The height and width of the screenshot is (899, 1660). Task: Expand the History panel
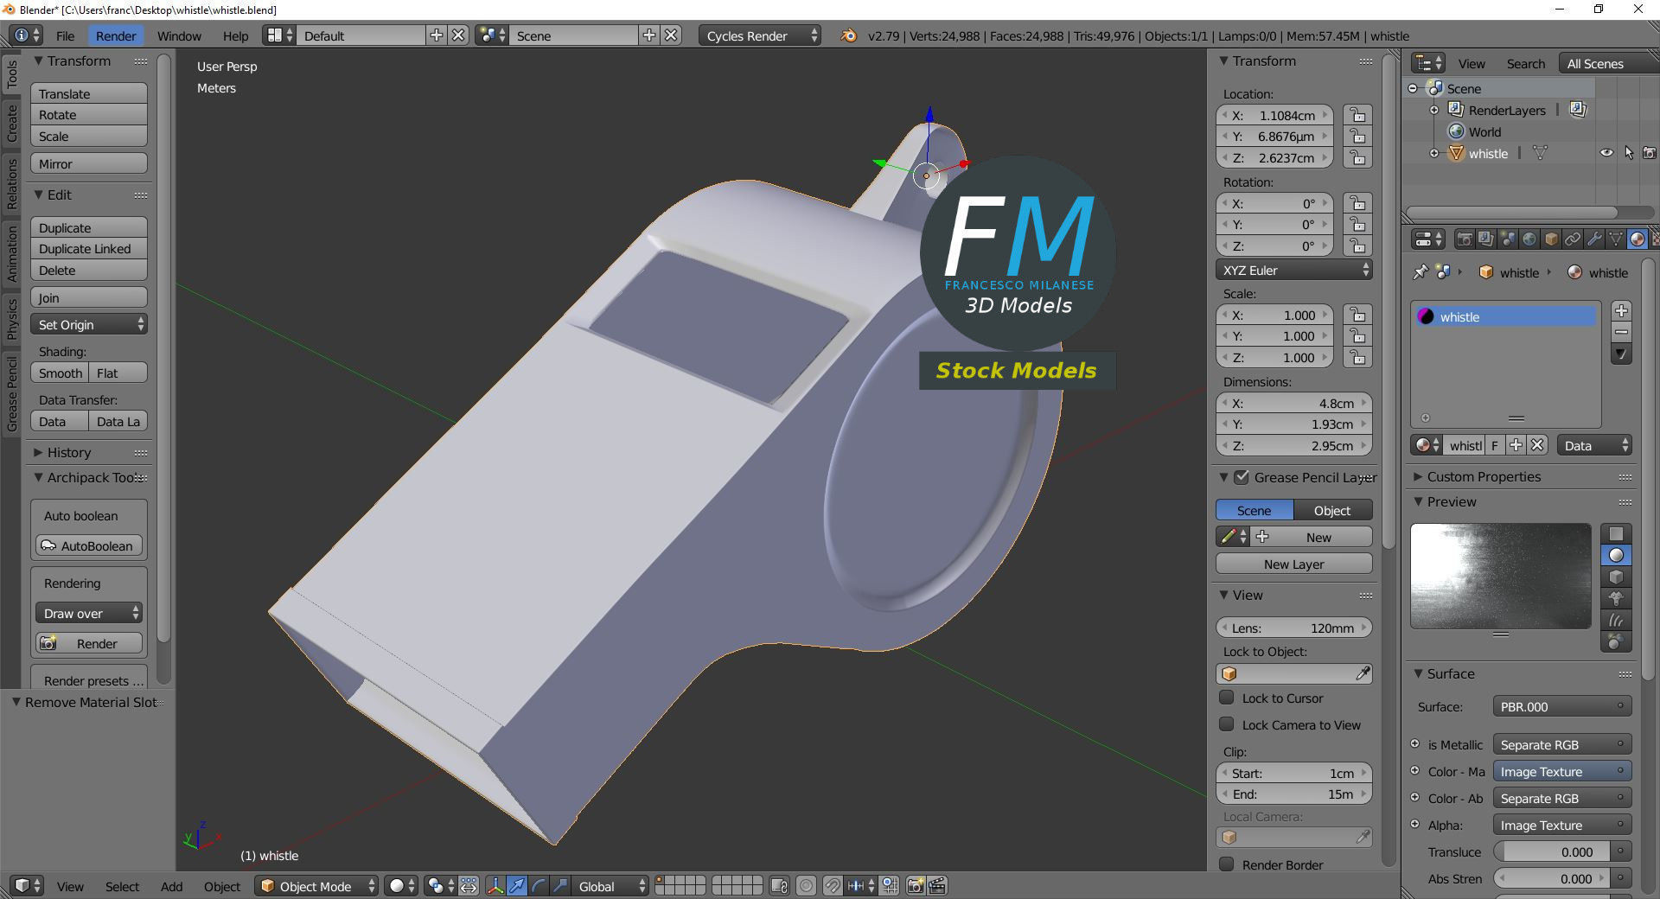pos(69,452)
